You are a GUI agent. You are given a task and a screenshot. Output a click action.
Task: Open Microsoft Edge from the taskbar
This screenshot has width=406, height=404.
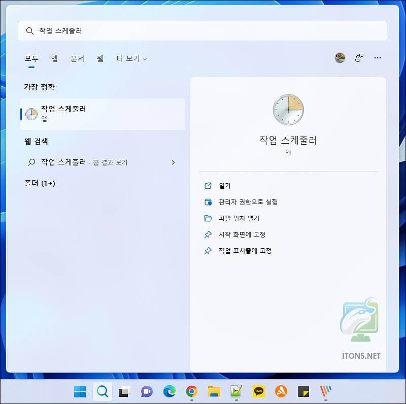point(170,391)
